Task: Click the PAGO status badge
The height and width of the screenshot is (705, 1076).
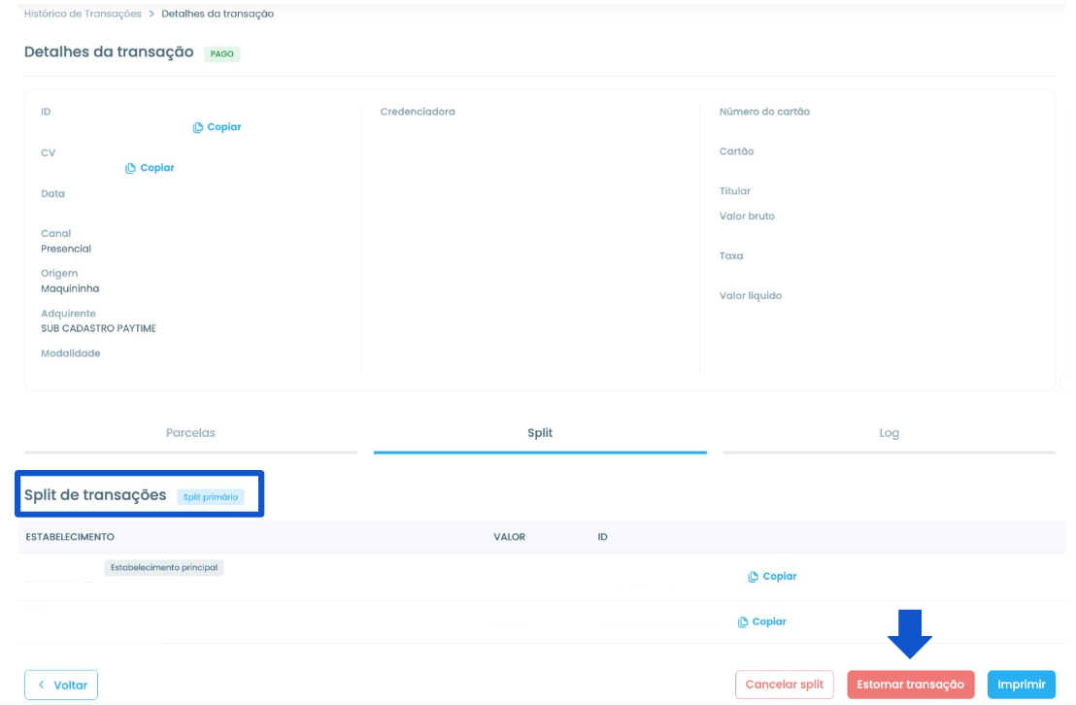Action: [x=221, y=53]
